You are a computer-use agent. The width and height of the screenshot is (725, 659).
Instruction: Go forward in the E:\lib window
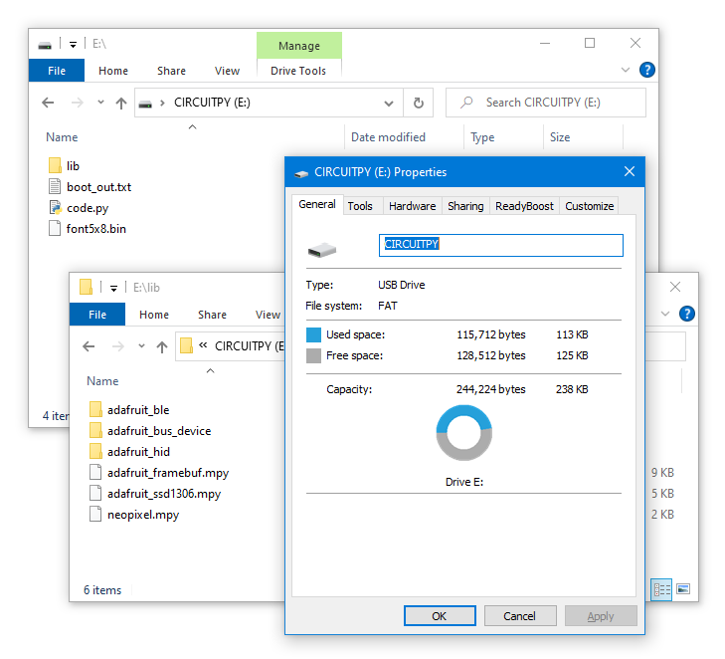point(118,346)
